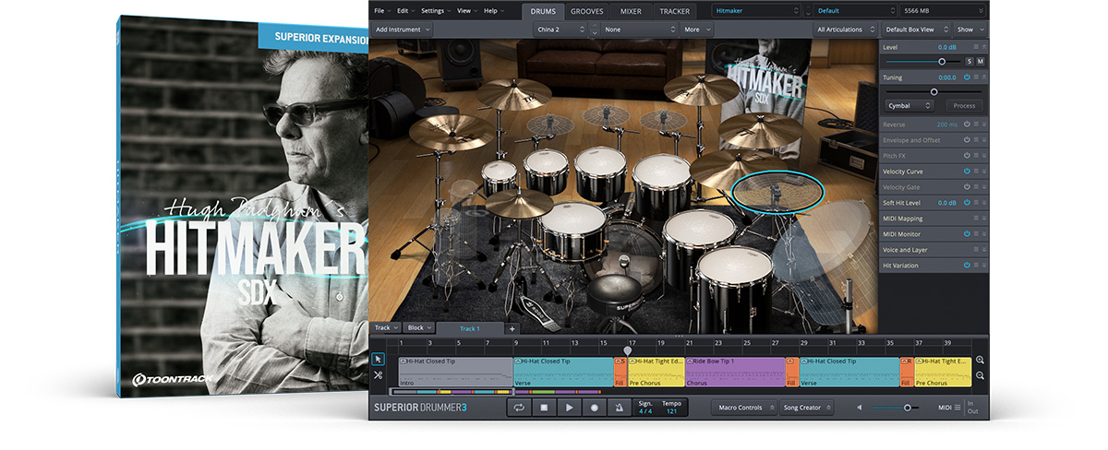Open the Voice and Layer options menu icon

(x=976, y=250)
